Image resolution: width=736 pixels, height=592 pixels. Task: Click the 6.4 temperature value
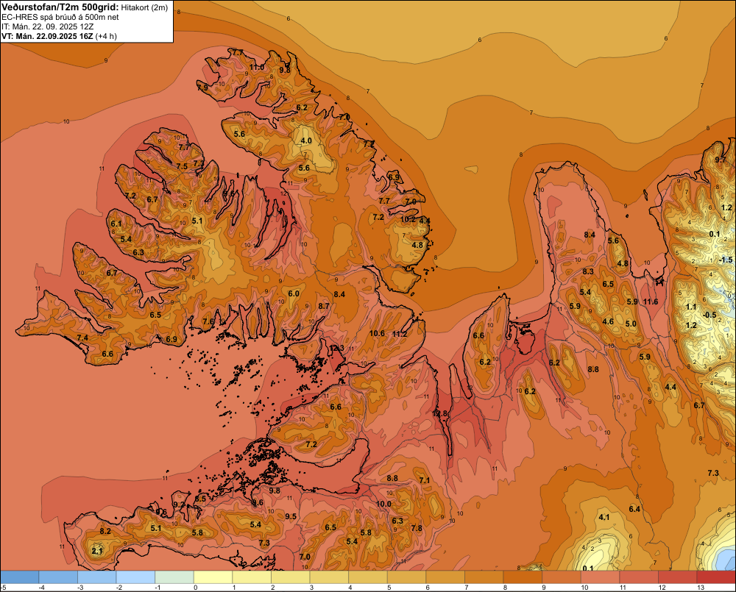point(634,509)
